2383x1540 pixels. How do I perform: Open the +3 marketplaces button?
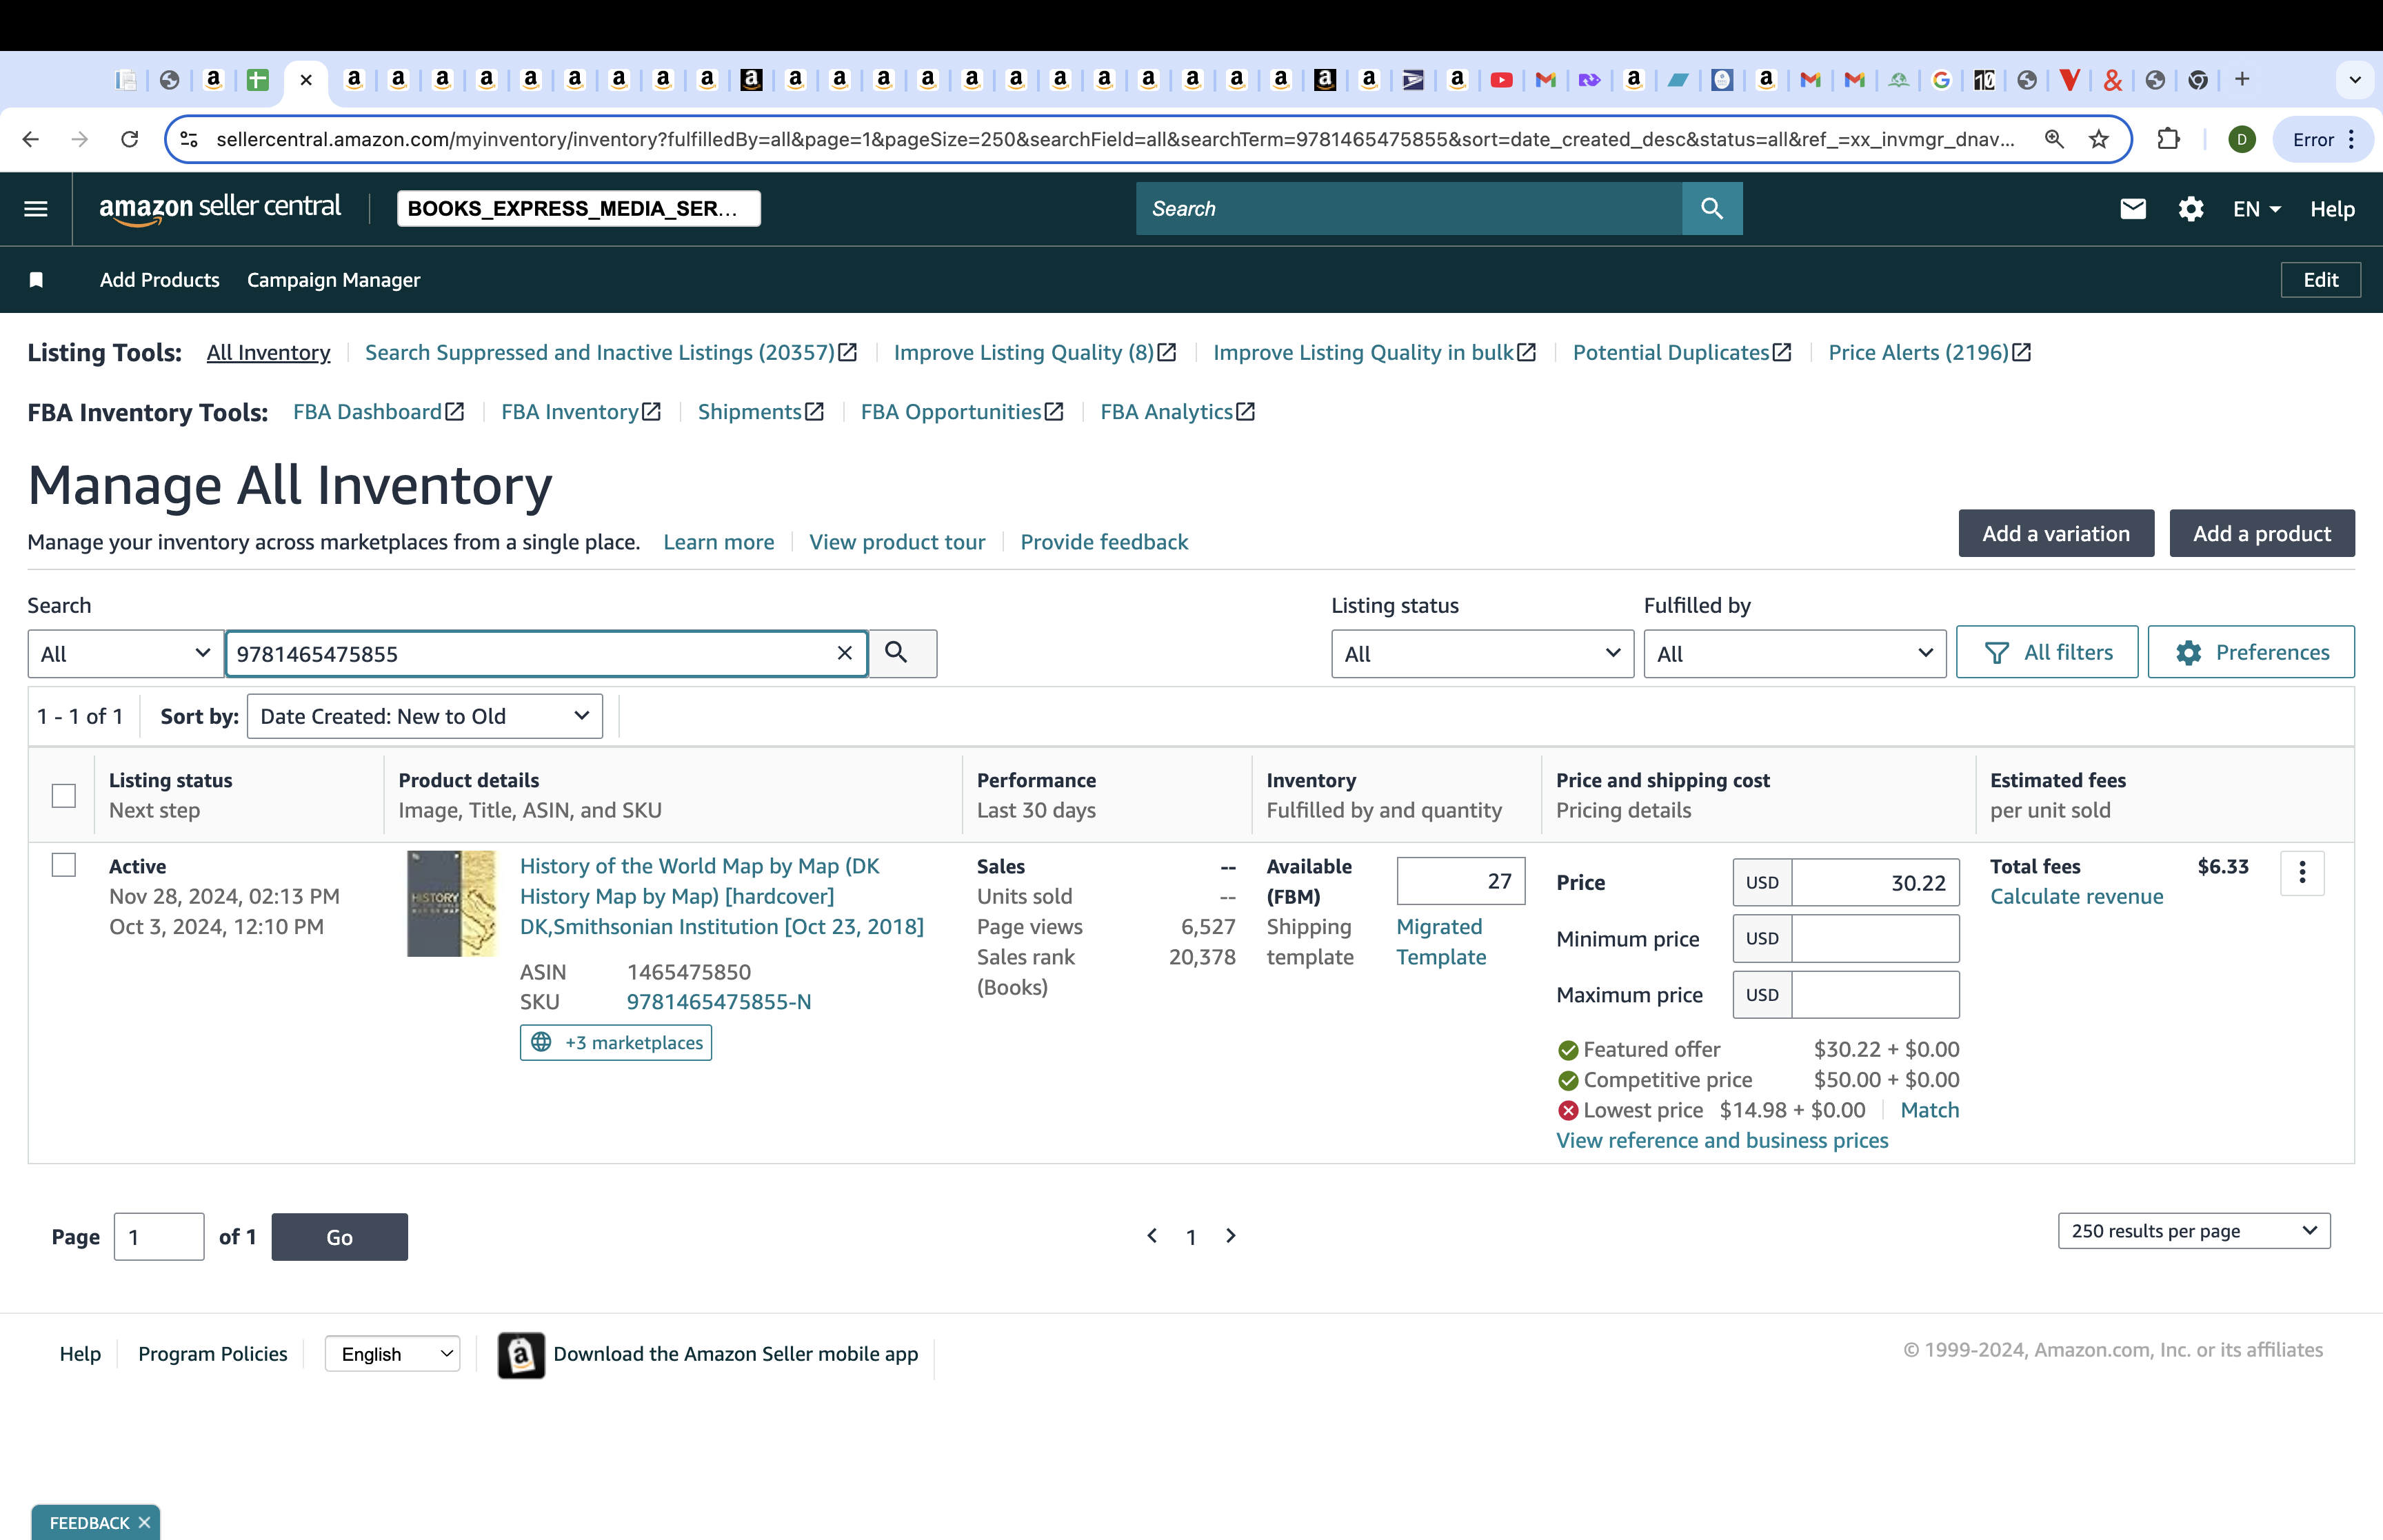(x=615, y=1042)
